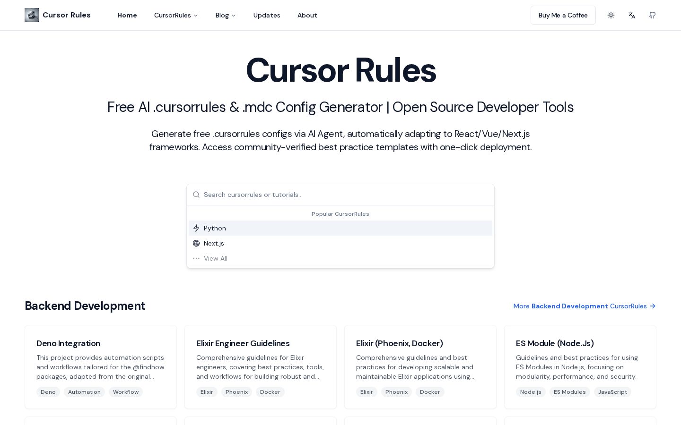Click the Automation tag
This screenshot has width=681, height=425.
(84, 392)
